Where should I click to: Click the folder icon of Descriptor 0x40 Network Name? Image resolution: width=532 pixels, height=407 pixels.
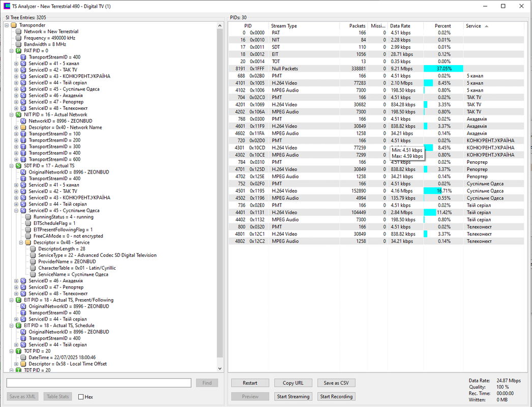[23, 127]
